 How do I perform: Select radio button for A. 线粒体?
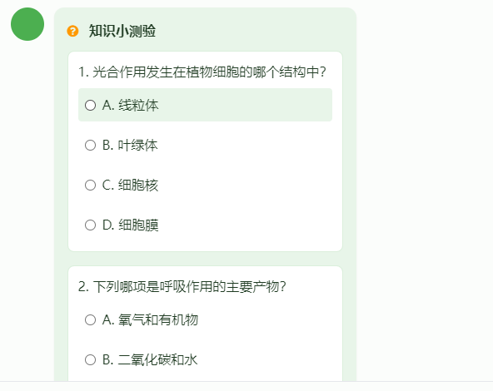pyautogui.click(x=90, y=105)
